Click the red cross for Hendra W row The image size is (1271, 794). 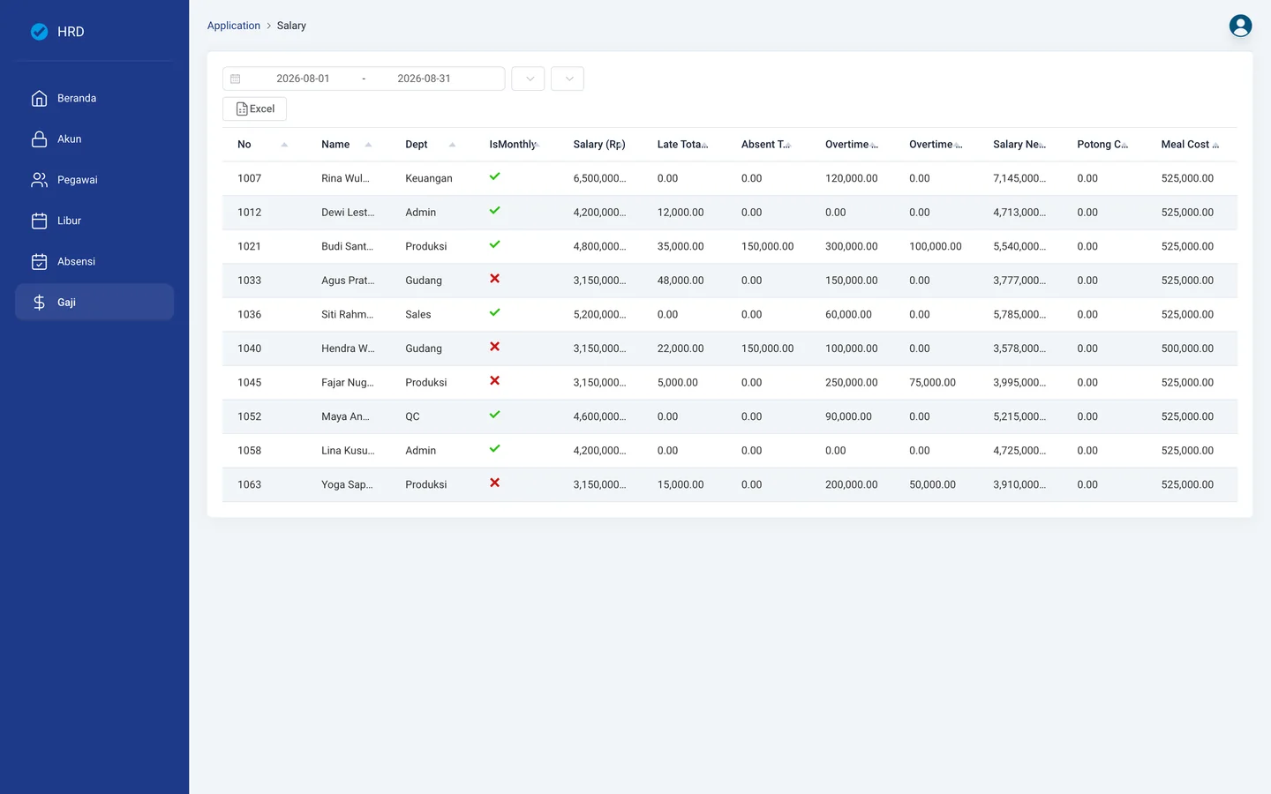494,347
